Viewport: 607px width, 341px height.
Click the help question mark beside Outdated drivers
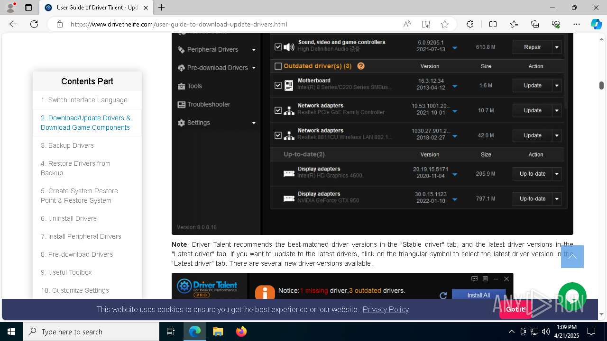[361, 66]
